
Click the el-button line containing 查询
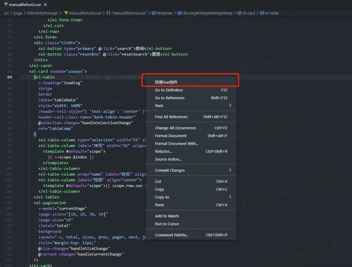click(105, 48)
